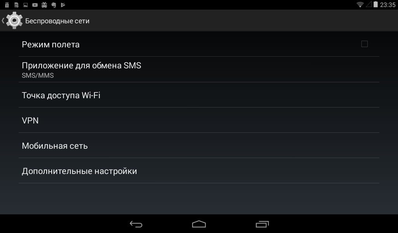Open Дополнительные настройки entry
398x233 pixels.
click(199, 171)
